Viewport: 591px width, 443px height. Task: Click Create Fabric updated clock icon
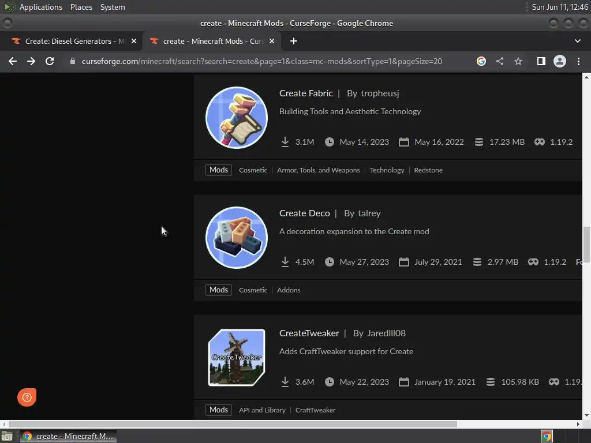(330, 142)
